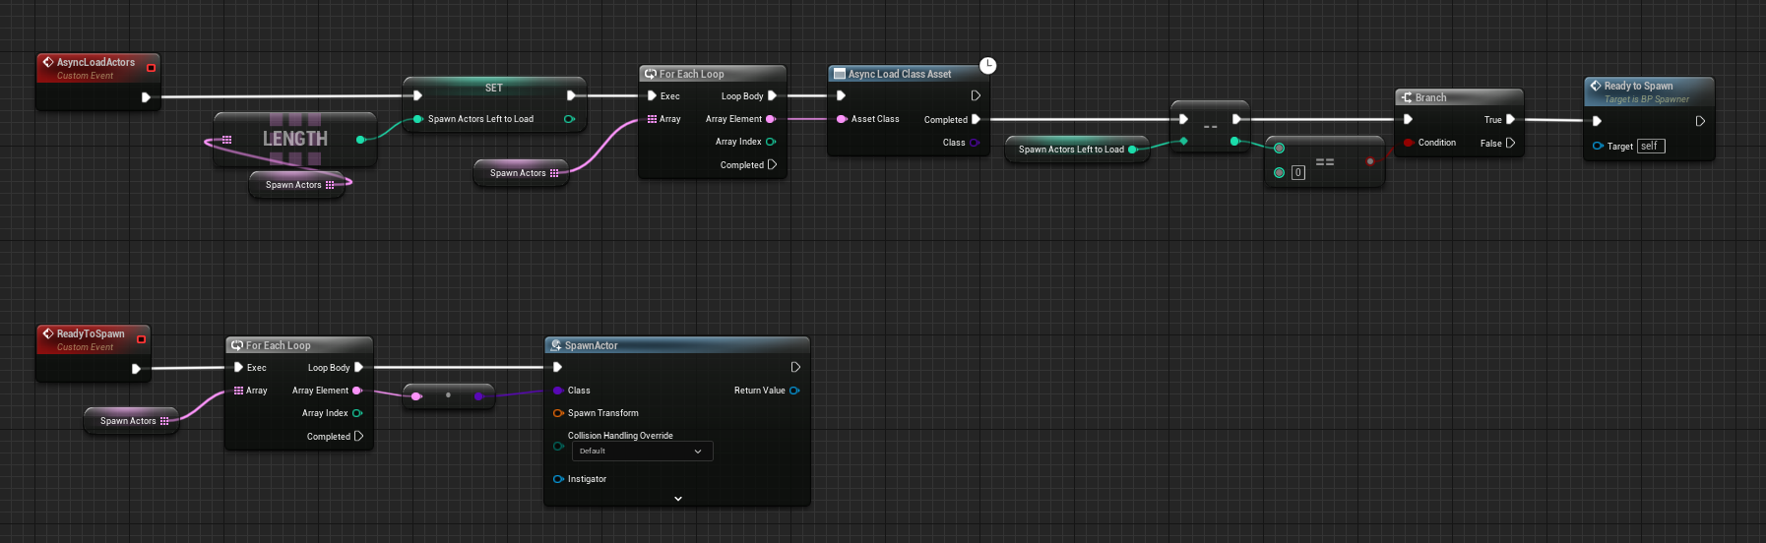The image size is (1766, 543).
Task: Click the Return Value pin on SpawnActor
Action: click(x=794, y=391)
